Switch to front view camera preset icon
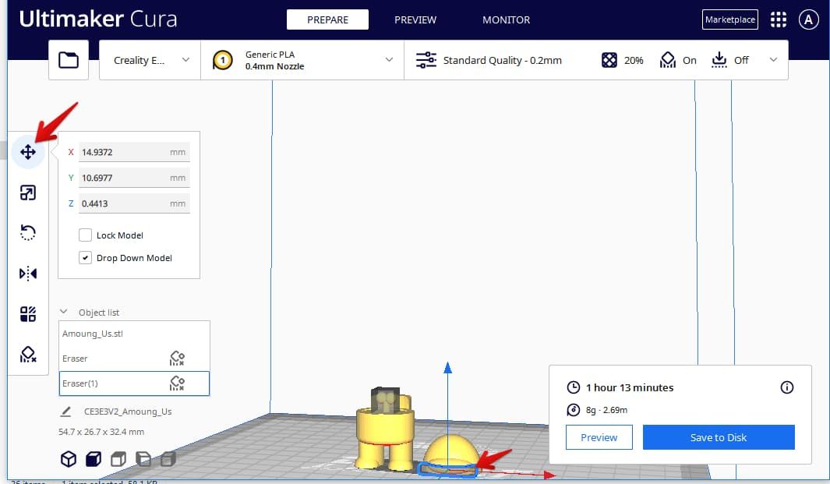Viewport: 830px width, 484px height. click(93, 458)
